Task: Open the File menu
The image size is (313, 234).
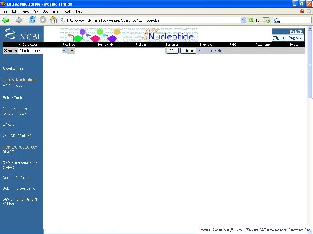Action: coord(5,11)
